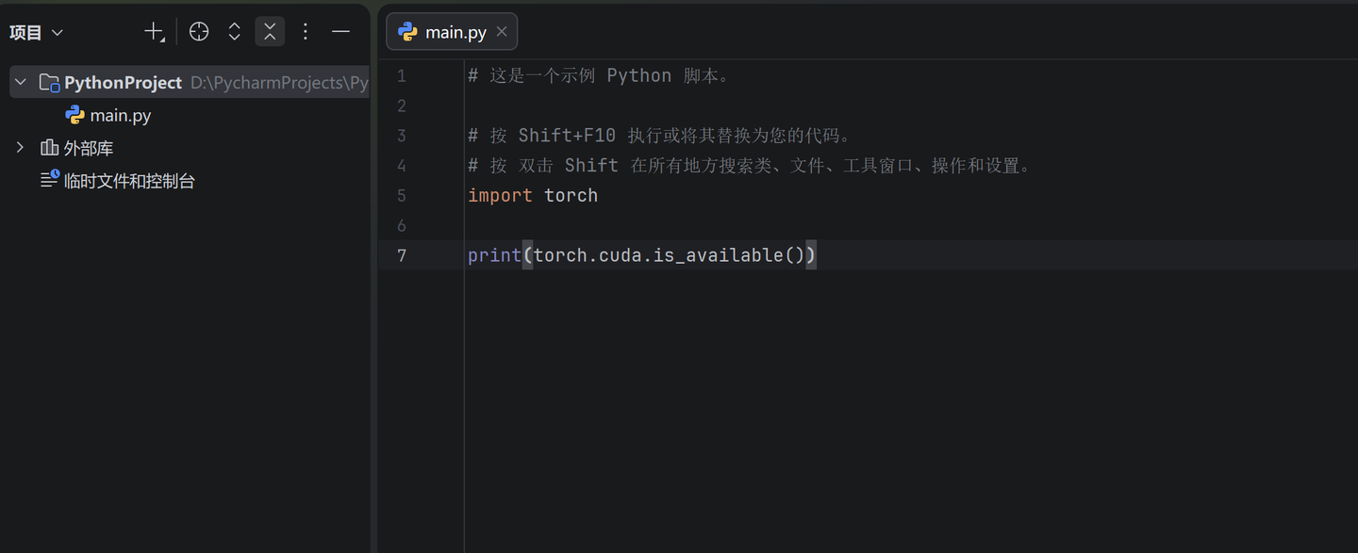Click line number 7 in the gutter
This screenshot has width=1358, height=553.
coord(402,255)
